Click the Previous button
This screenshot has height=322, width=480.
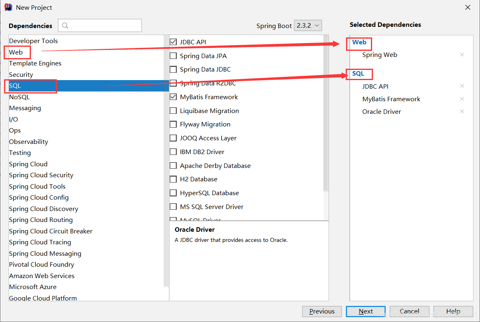[322, 311]
